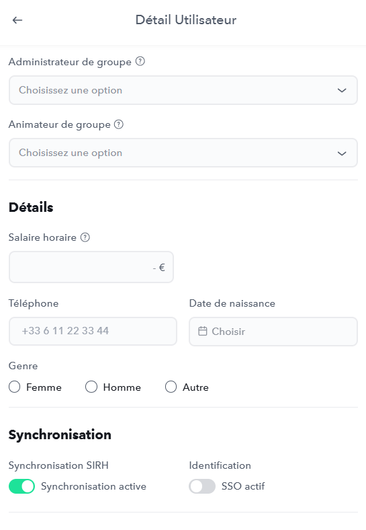This screenshot has height=530, width=366.
Task: Open the Administrateur de groupe select box
Action: [x=183, y=90]
